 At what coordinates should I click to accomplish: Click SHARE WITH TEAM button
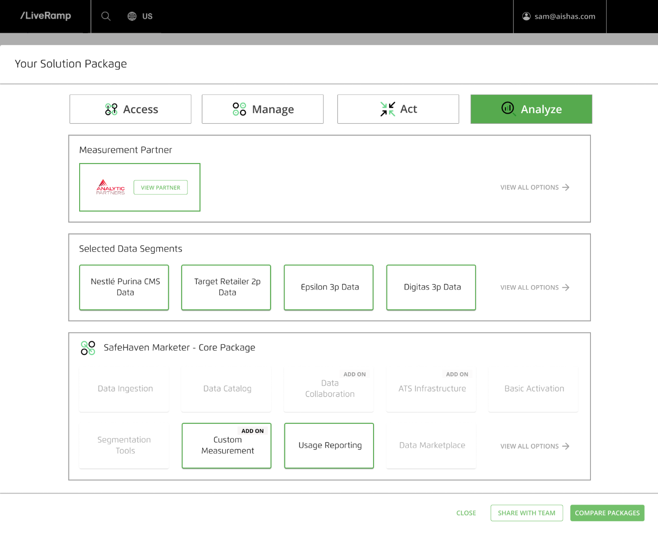click(526, 513)
